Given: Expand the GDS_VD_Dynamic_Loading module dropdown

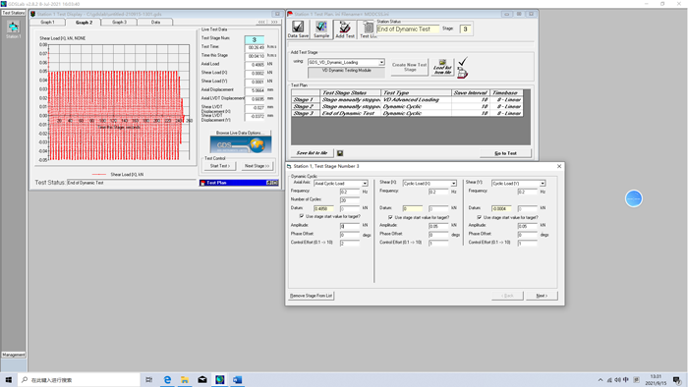Looking at the screenshot, I should point(381,62).
